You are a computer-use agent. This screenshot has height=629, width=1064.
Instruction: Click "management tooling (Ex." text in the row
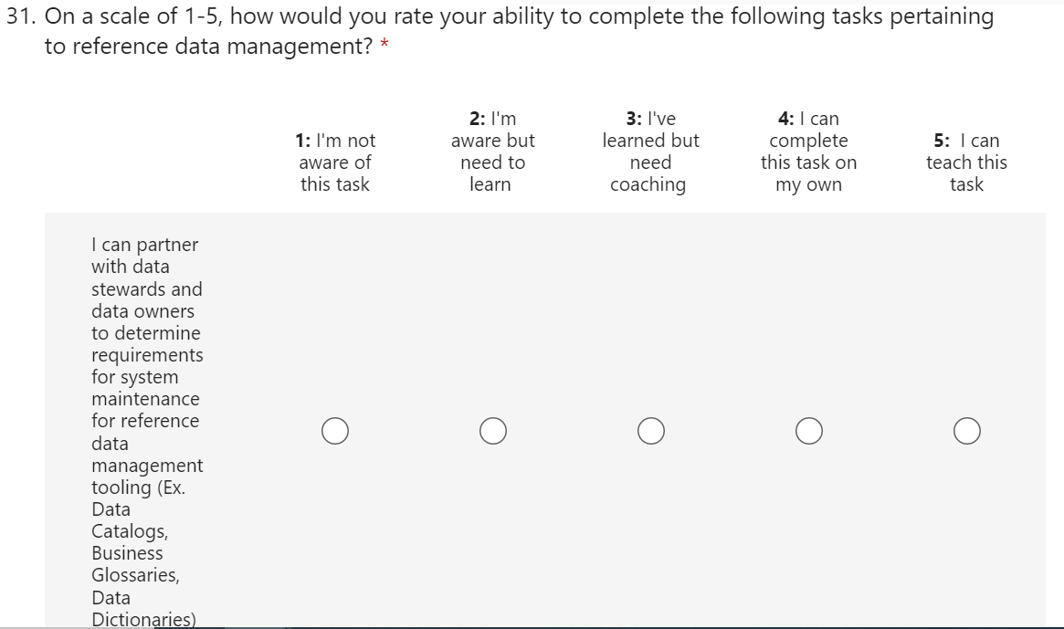point(147,477)
